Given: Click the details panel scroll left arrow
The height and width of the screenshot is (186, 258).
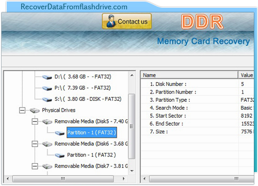Looking at the screenshot, I should coord(144,179).
